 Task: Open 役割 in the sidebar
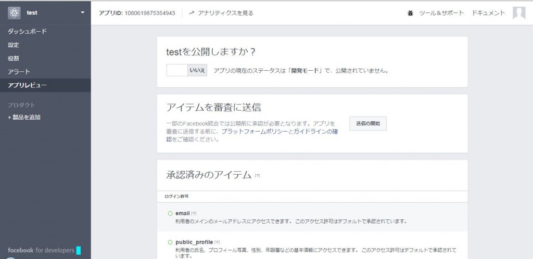click(14, 58)
